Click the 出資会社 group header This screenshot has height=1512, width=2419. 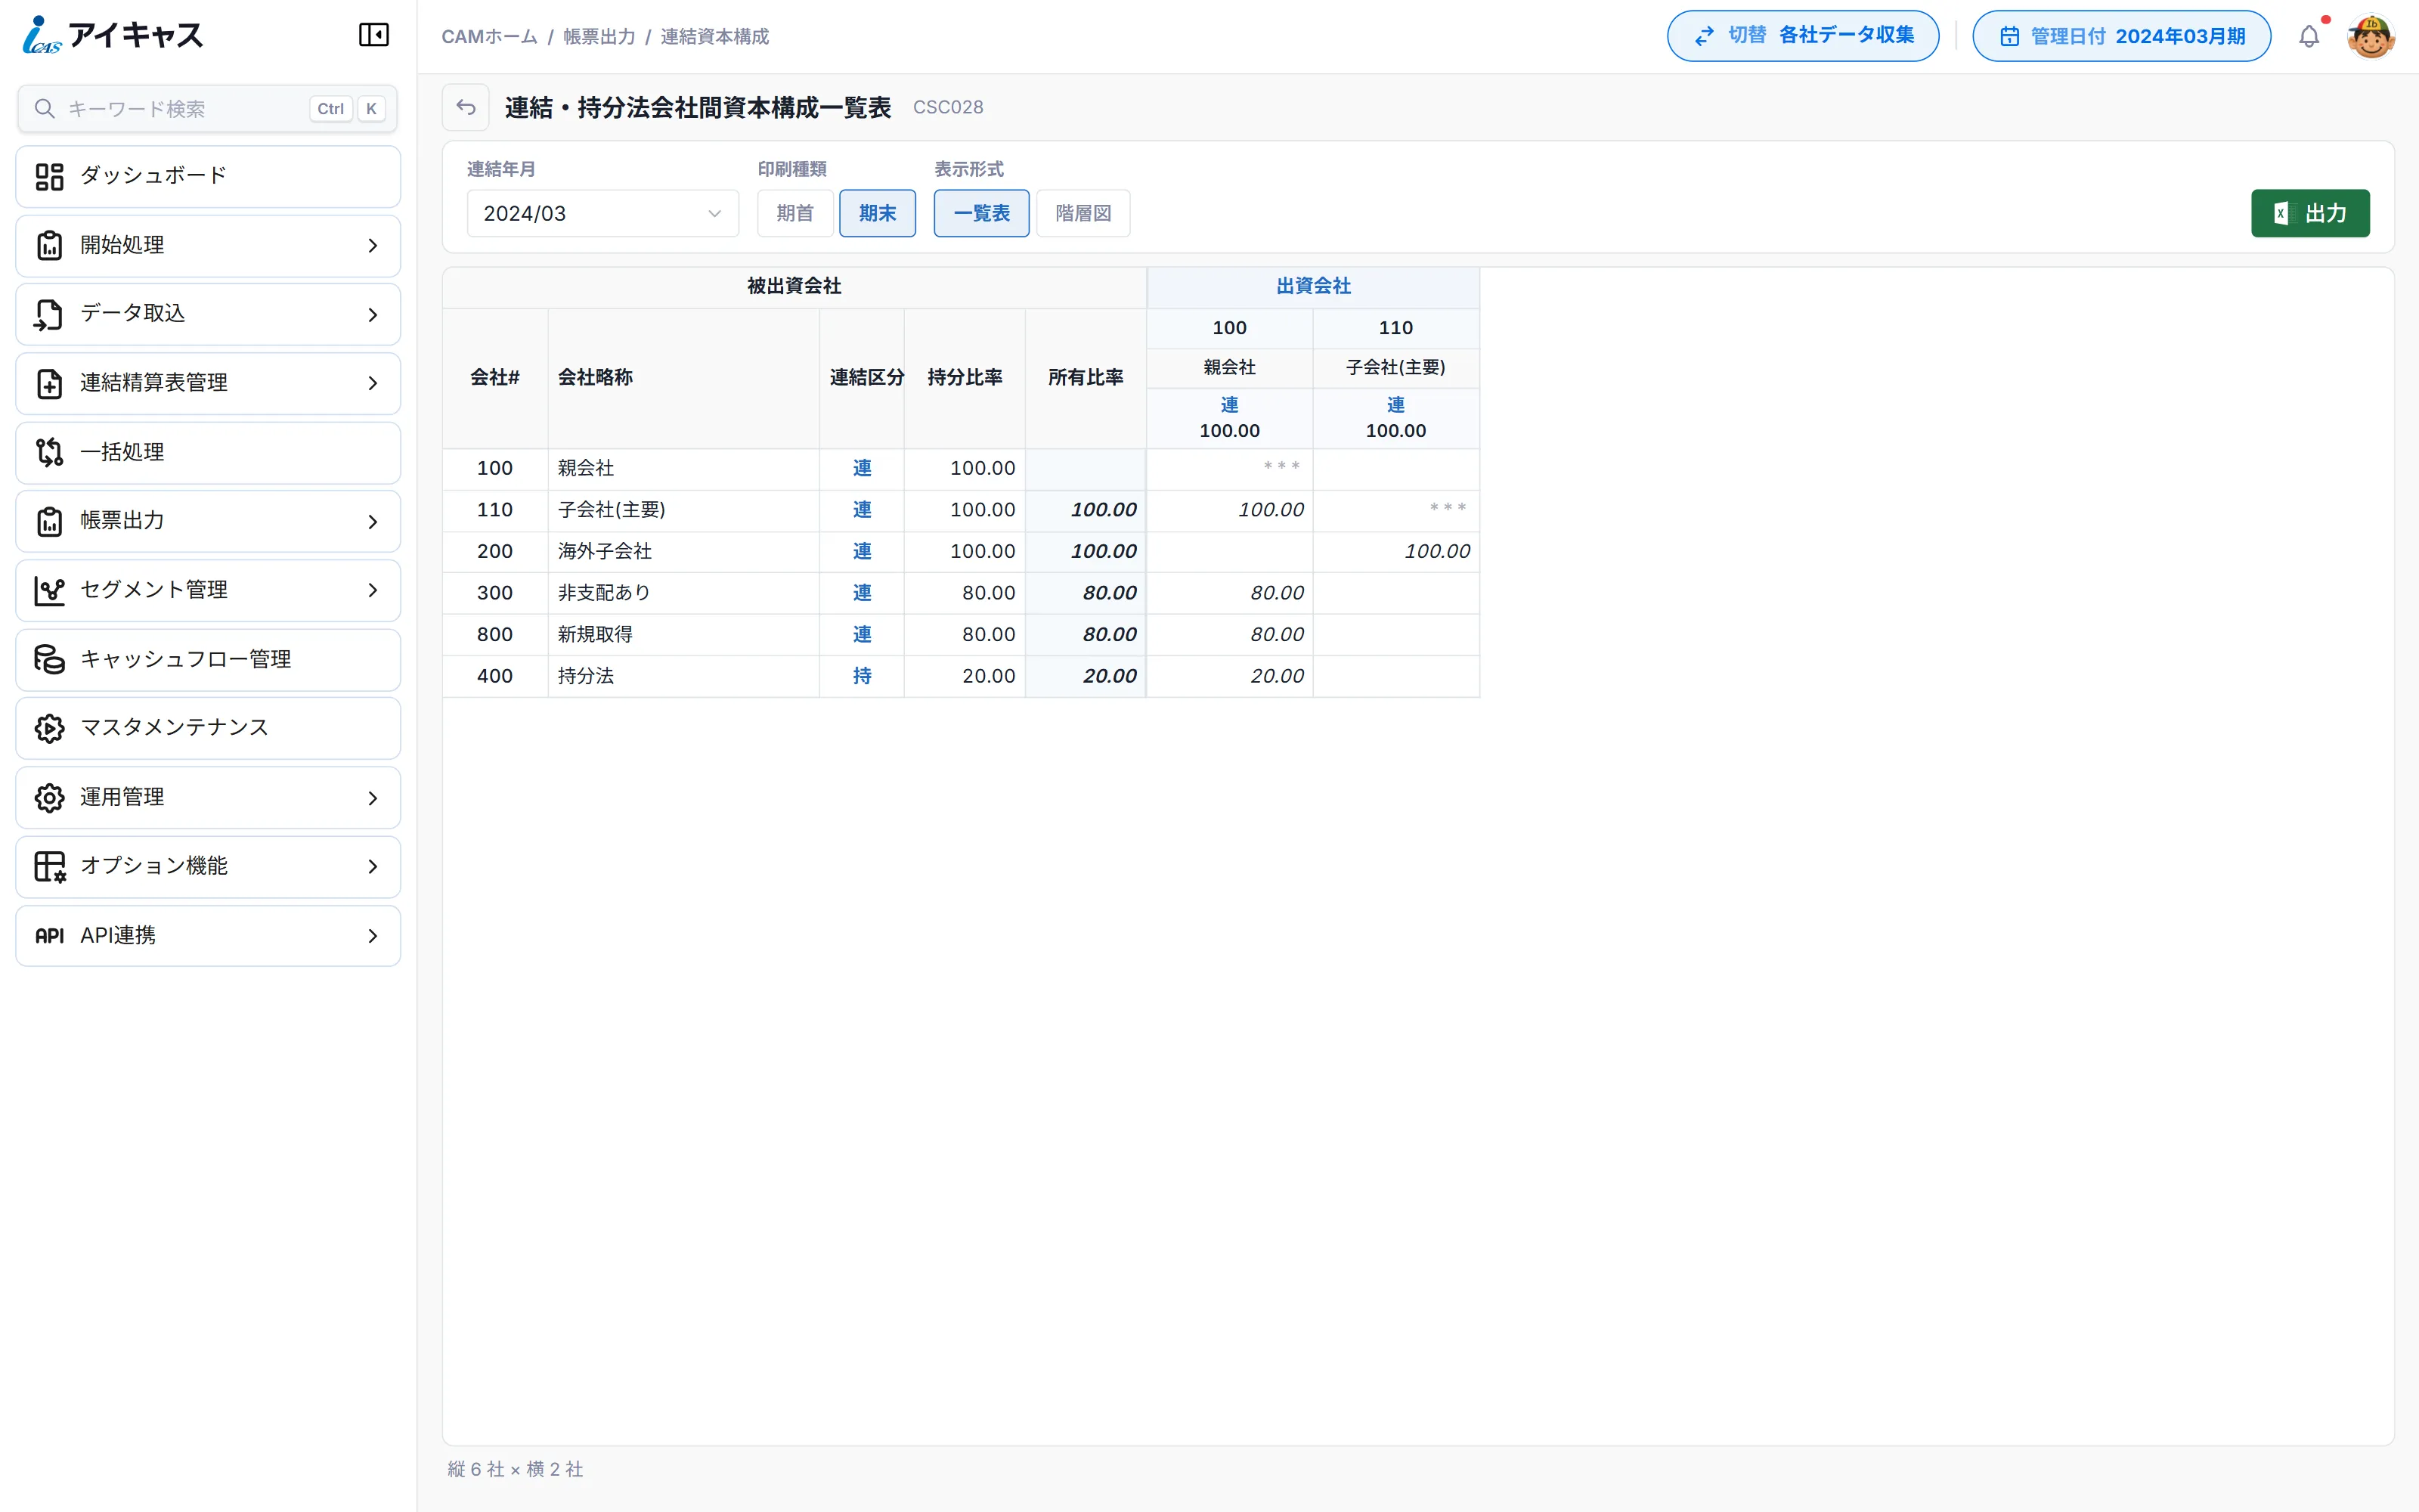1314,287
